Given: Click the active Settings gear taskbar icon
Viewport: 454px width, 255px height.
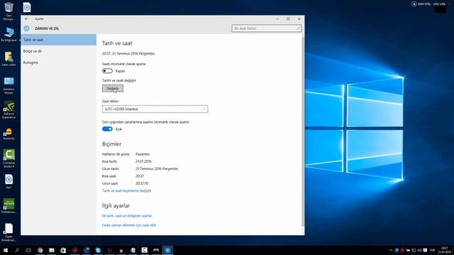Looking at the screenshot, I should tap(167, 250).
